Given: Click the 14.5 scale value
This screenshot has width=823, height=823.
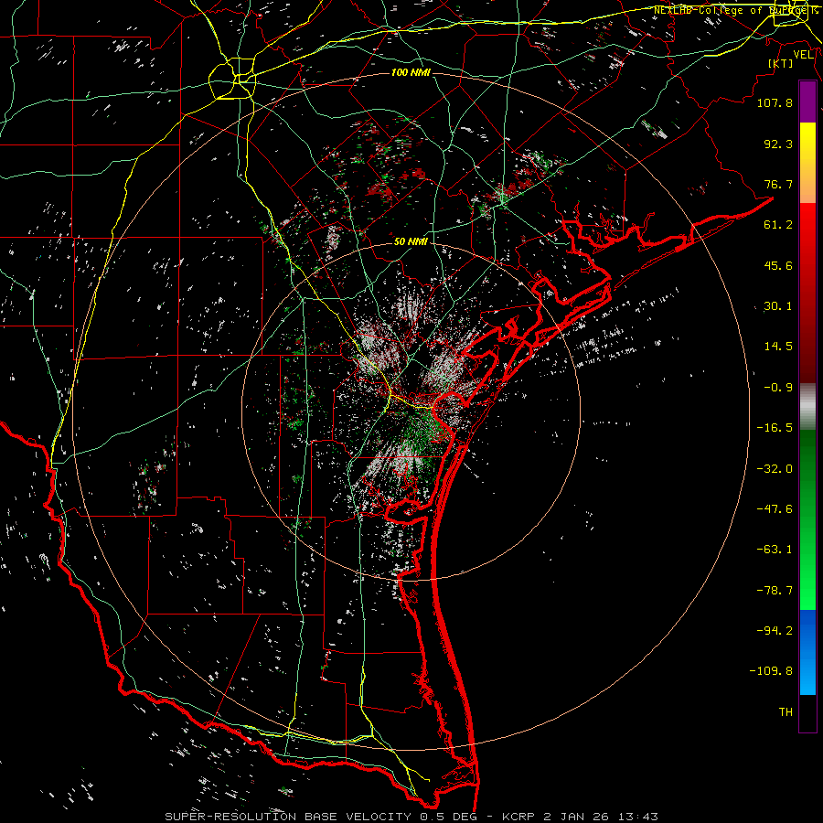Looking at the screenshot, I should tap(778, 347).
